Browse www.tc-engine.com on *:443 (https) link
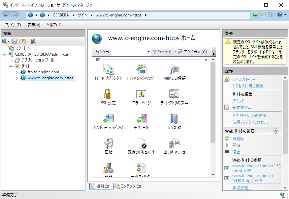Viewport: 289px width, 199px height. point(252,178)
